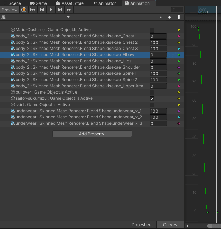The height and width of the screenshot is (229, 221).
Task: Select the kisekae_Upper Arm property row
Action: coord(92,86)
